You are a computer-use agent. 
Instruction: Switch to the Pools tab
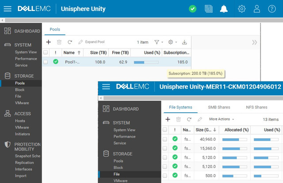(55, 30)
